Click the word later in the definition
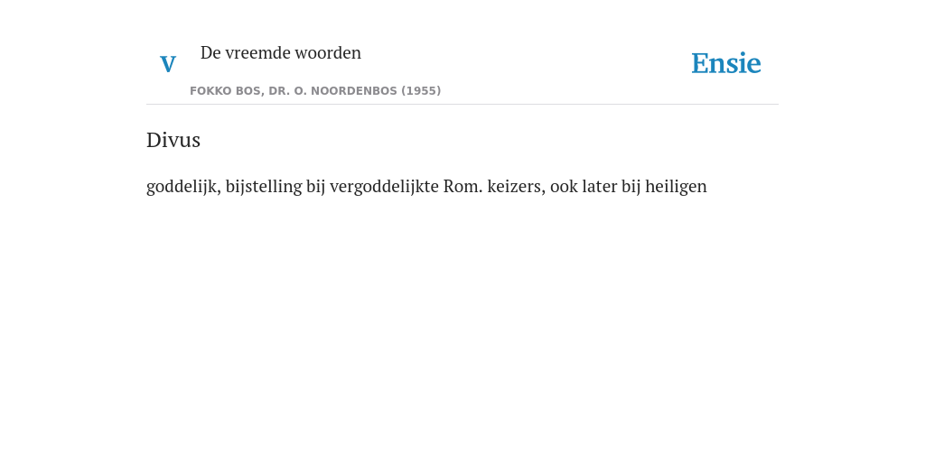This screenshot has height=462, width=925. tap(600, 186)
